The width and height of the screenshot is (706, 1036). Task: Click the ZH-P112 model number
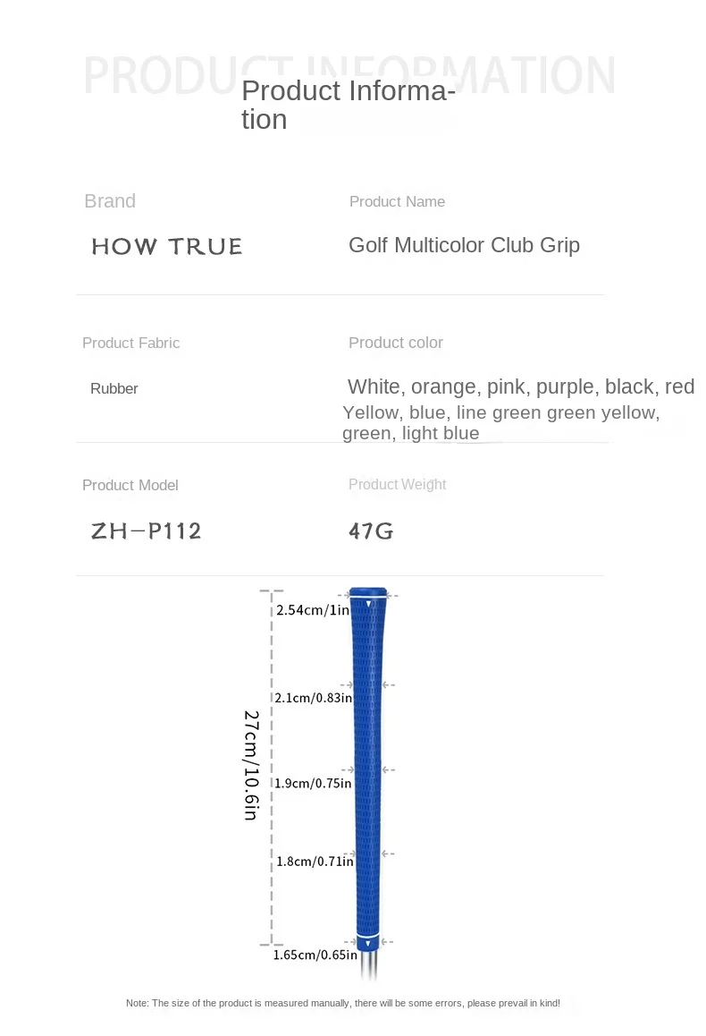click(146, 531)
